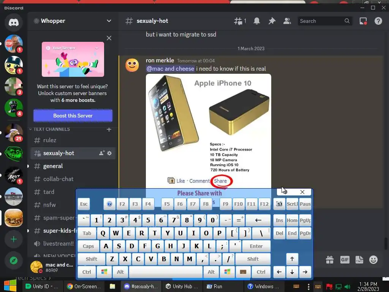Click ron merkle username

tap(160, 60)
